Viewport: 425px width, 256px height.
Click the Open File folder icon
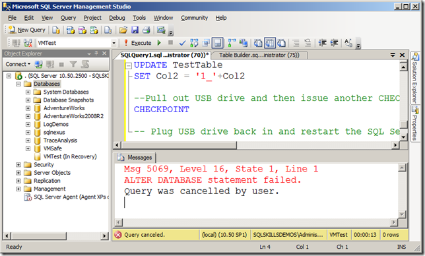[123, 30]
